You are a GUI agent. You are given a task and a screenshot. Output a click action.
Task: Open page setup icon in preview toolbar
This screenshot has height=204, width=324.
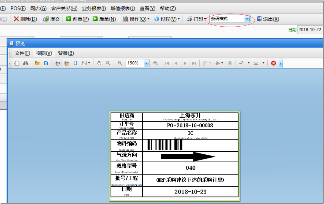[x=76, y=63]
